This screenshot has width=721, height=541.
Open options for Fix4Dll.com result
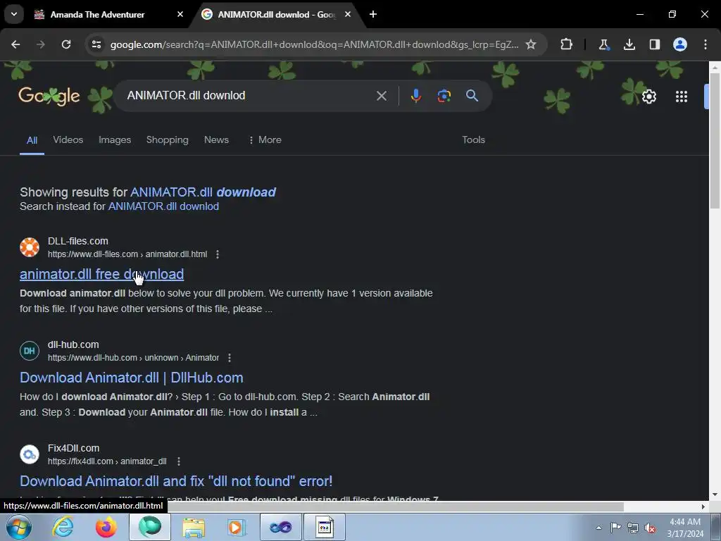pos(179,461)
